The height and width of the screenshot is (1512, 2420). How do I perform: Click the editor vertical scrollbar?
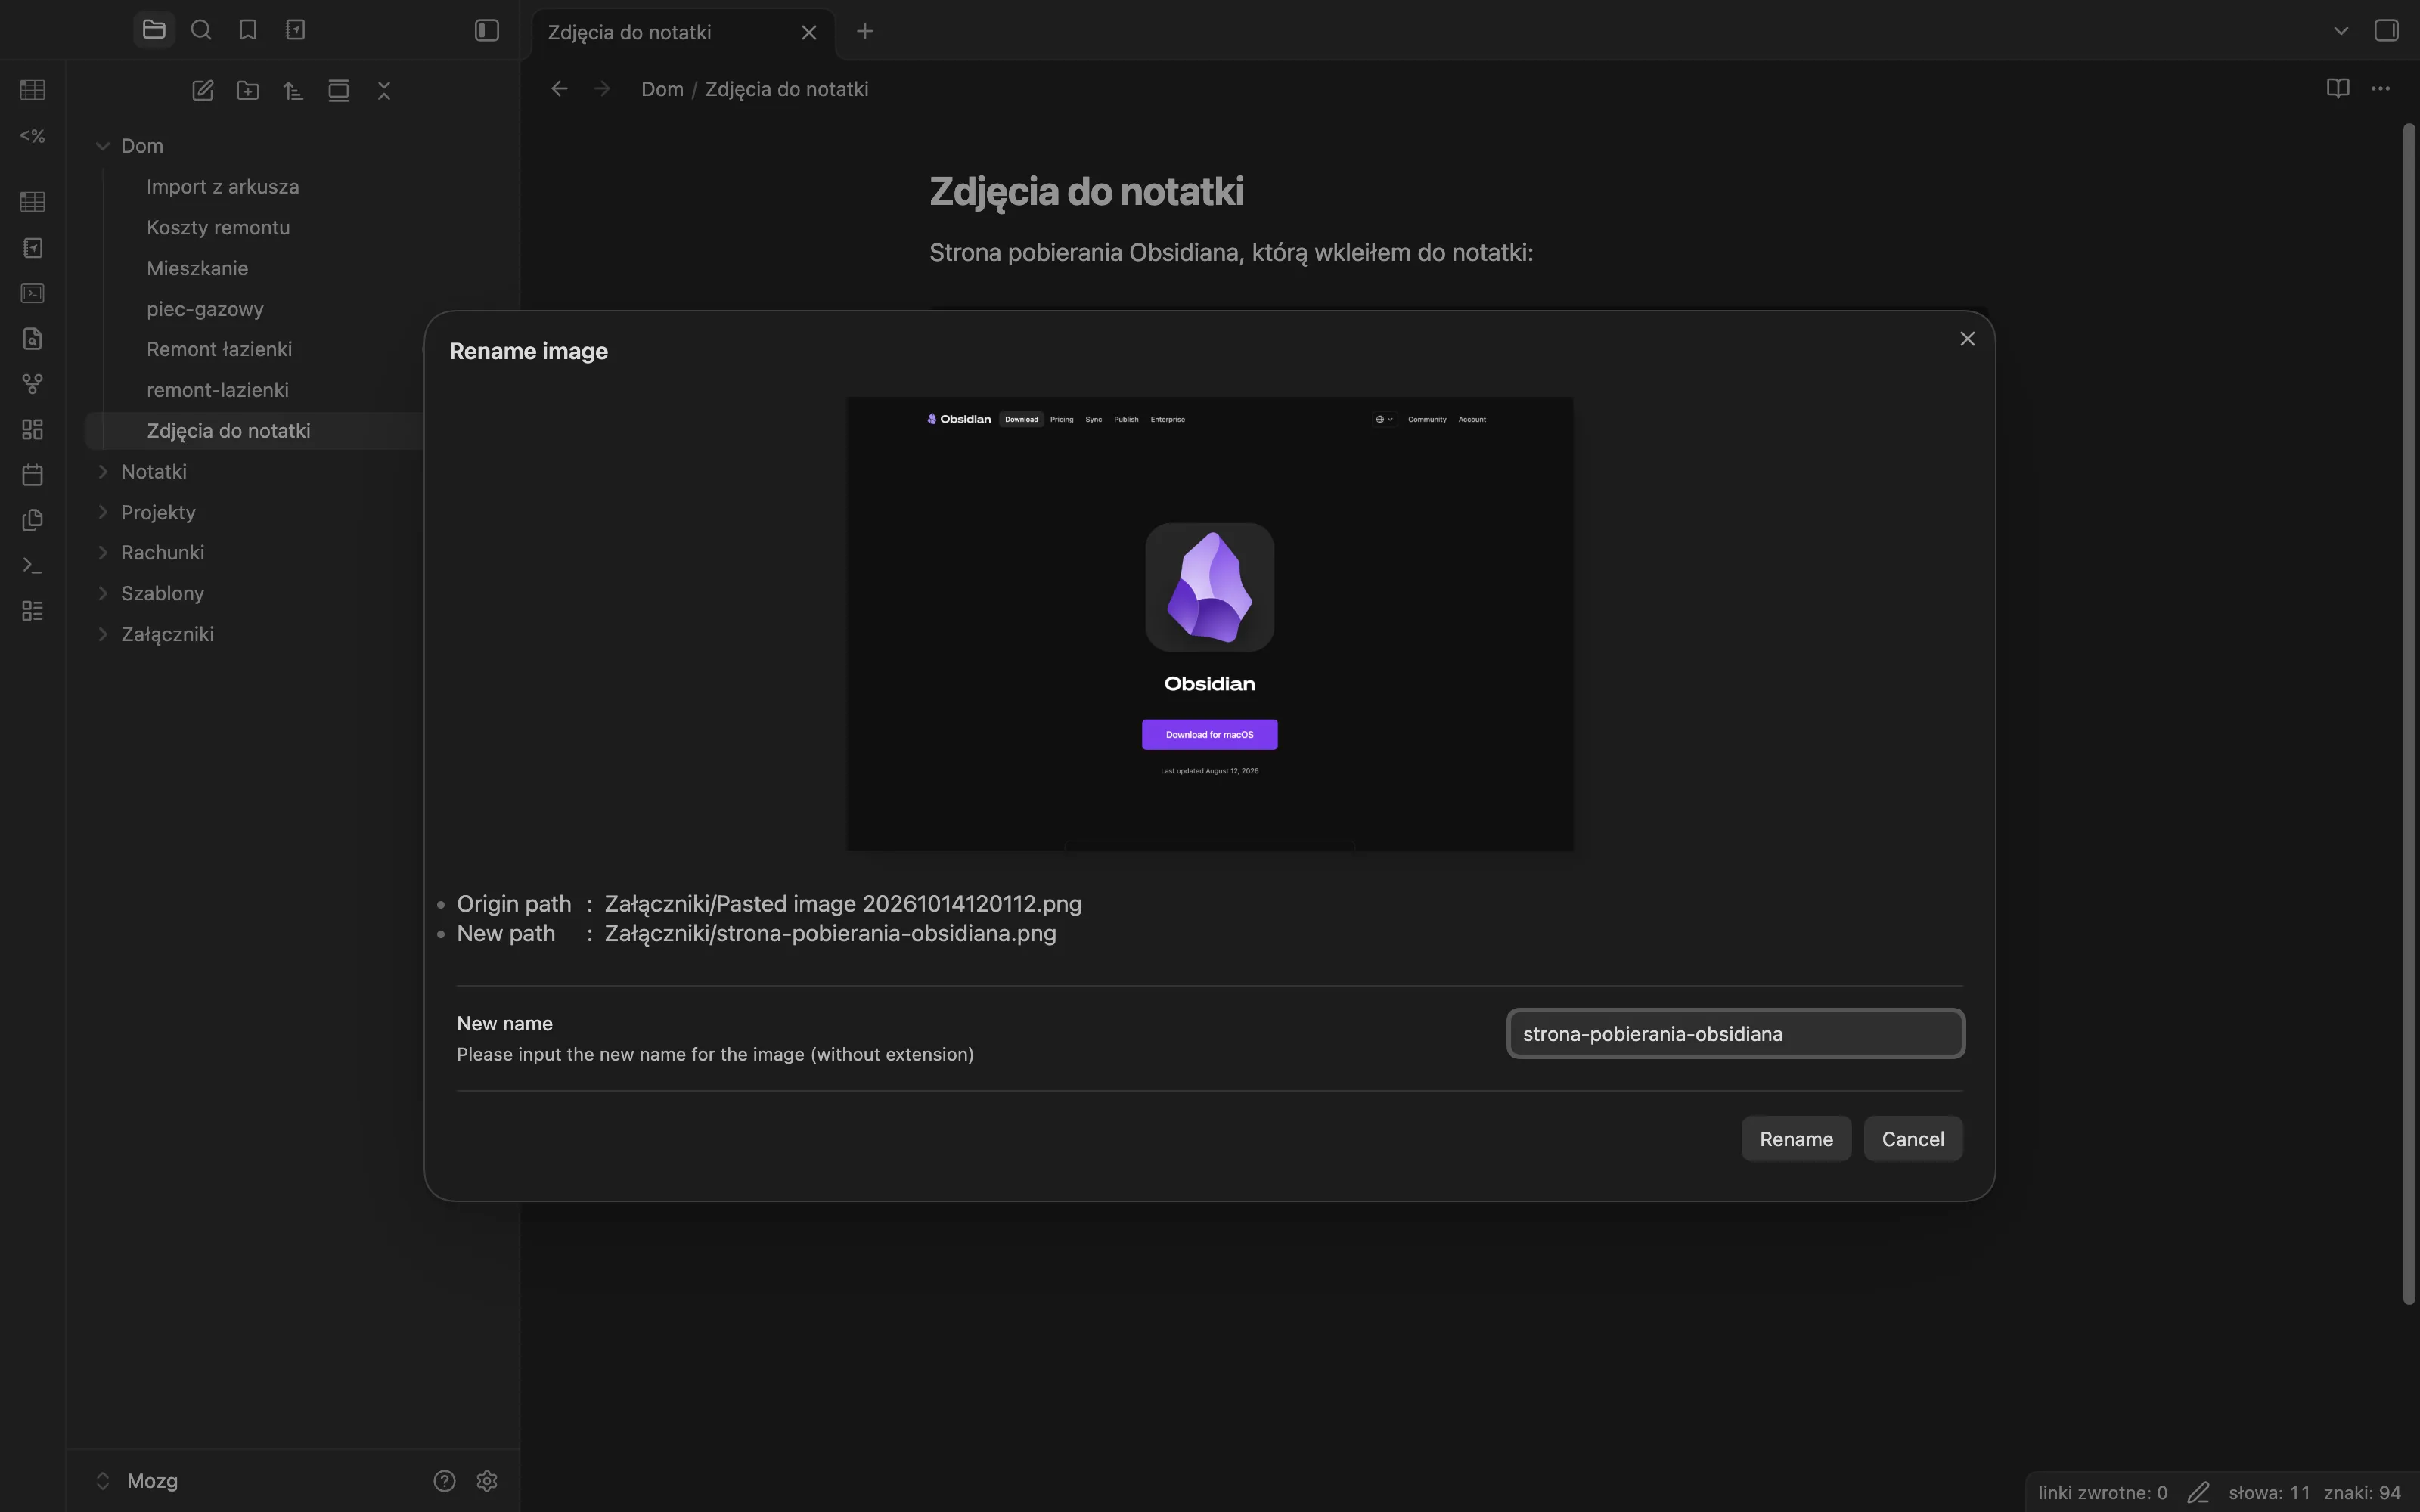(2408, 714)
